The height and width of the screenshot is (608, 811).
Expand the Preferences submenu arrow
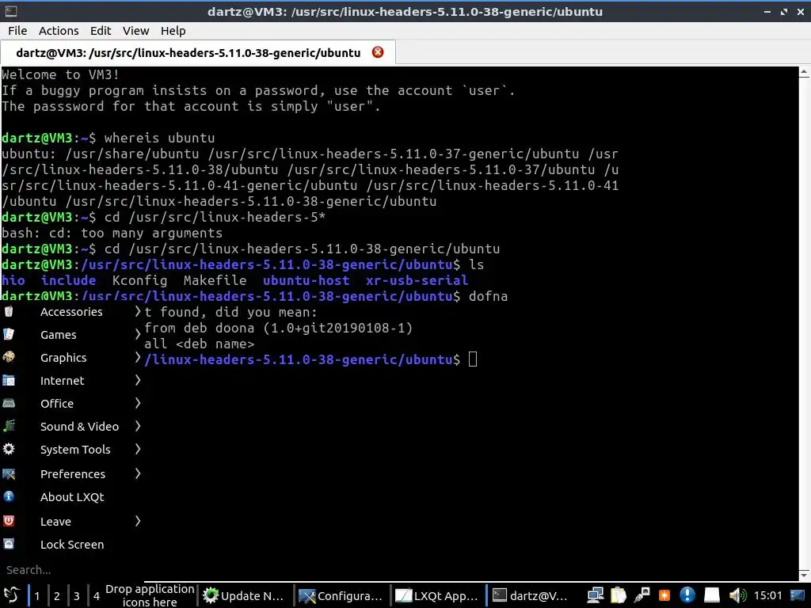click(x=138, y=473)
